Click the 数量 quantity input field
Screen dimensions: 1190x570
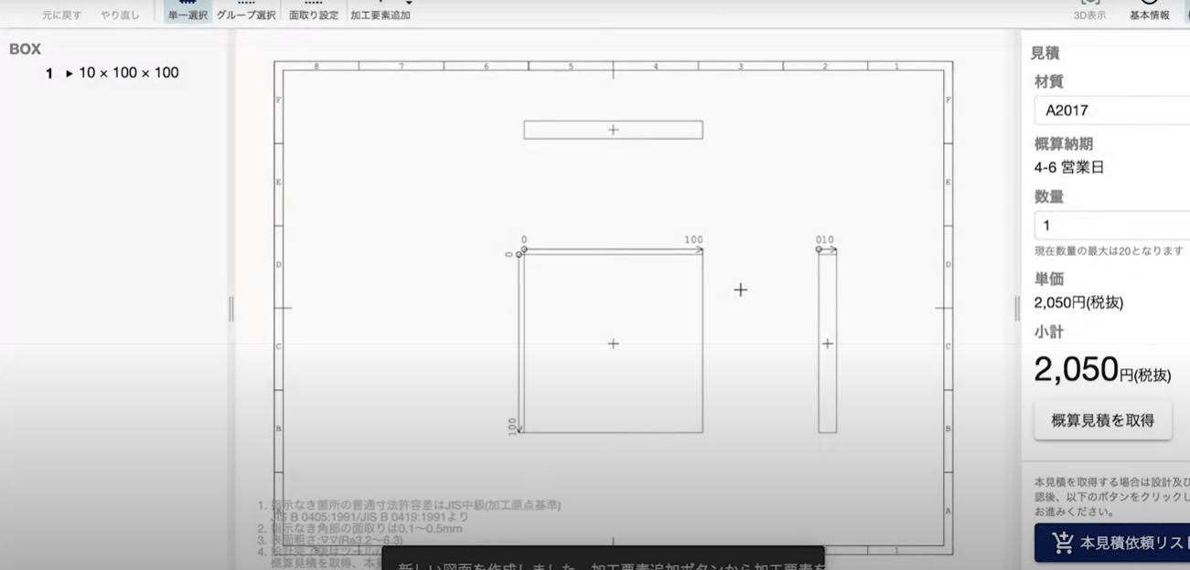coord(1111,225)
